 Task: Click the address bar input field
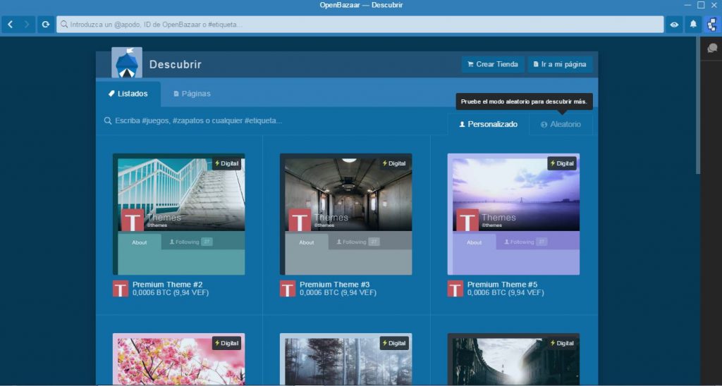[360, 25]
